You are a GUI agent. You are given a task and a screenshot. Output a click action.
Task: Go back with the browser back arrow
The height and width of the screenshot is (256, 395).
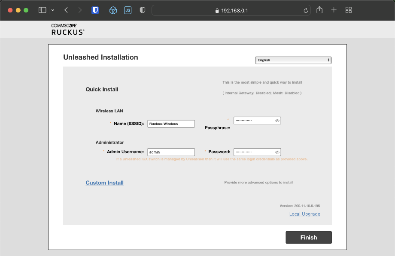point(66,10)
